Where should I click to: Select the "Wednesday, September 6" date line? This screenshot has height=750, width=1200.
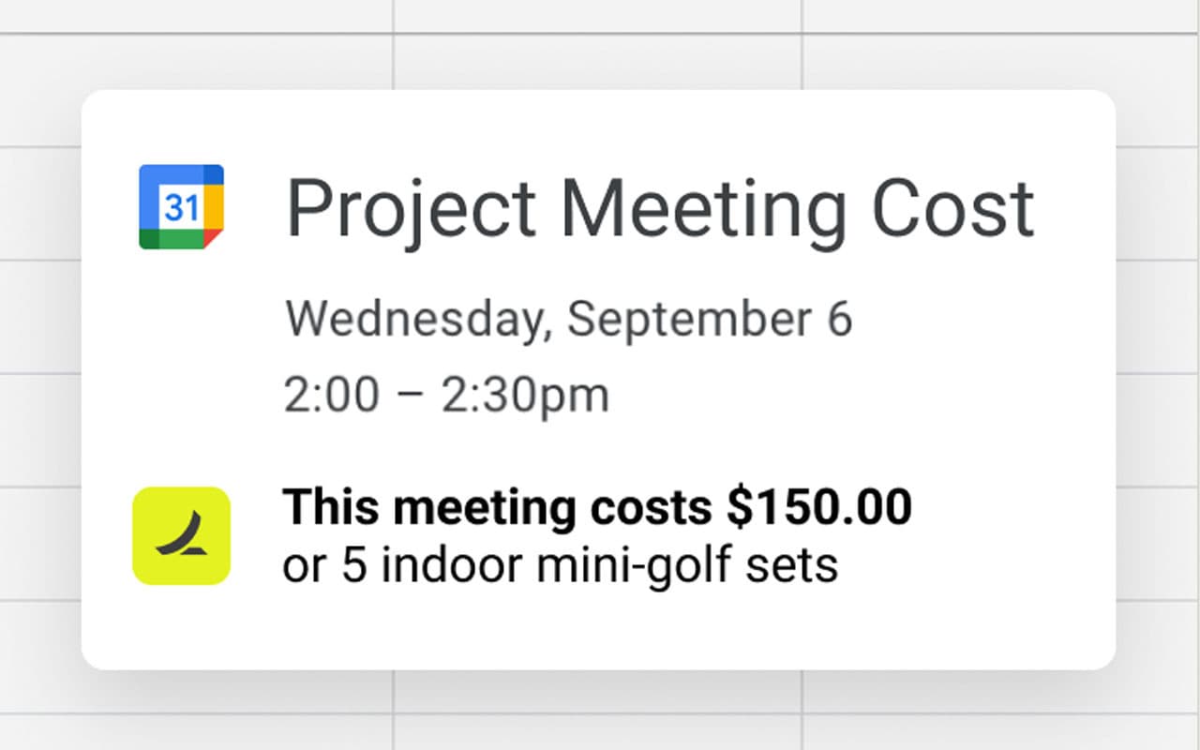point(568,319)
